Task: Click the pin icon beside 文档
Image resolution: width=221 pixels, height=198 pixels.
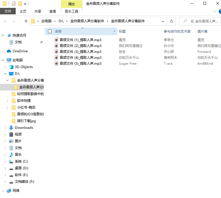Action: [41, 42]
